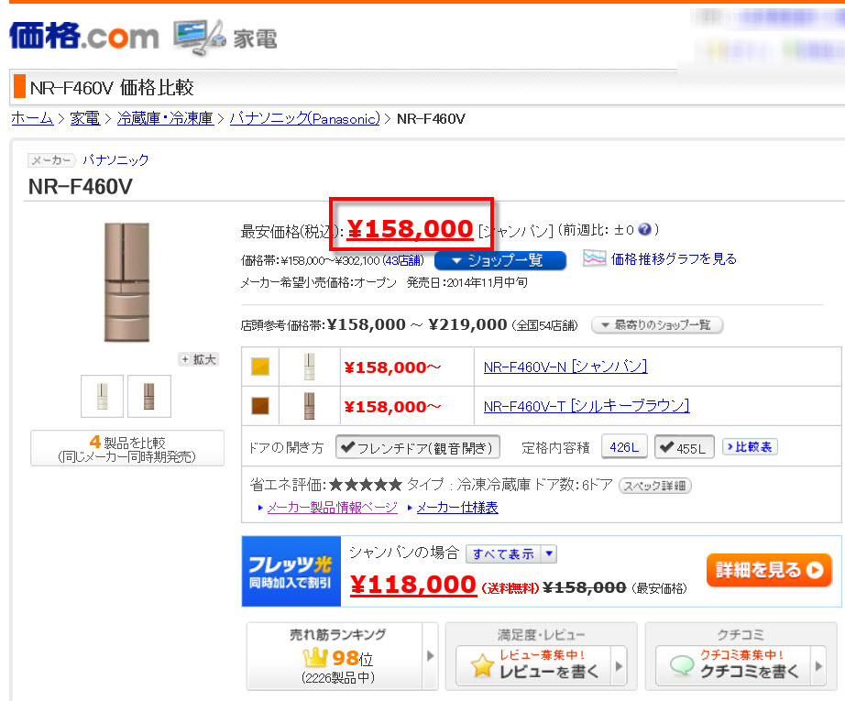Click the star review icon
Image resolution: width=845 pixels, height=701 pixels.
pos(482,665)
